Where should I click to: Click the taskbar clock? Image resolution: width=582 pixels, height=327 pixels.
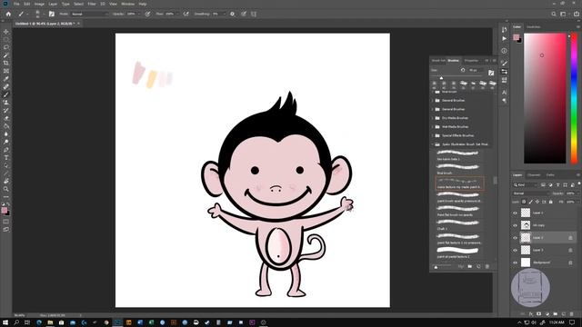557,322
